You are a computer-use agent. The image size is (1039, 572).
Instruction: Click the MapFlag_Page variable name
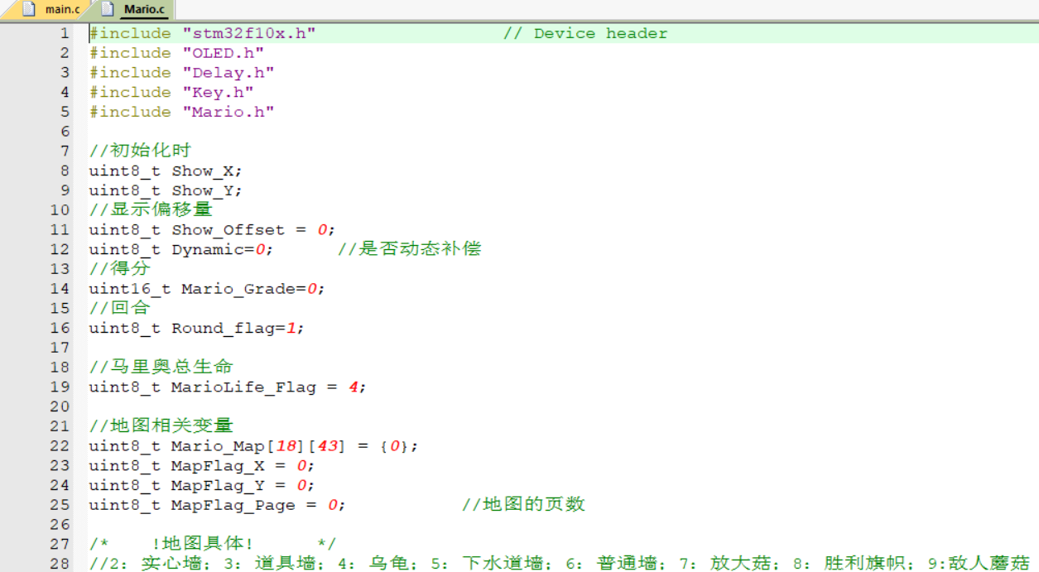point(233,505)
